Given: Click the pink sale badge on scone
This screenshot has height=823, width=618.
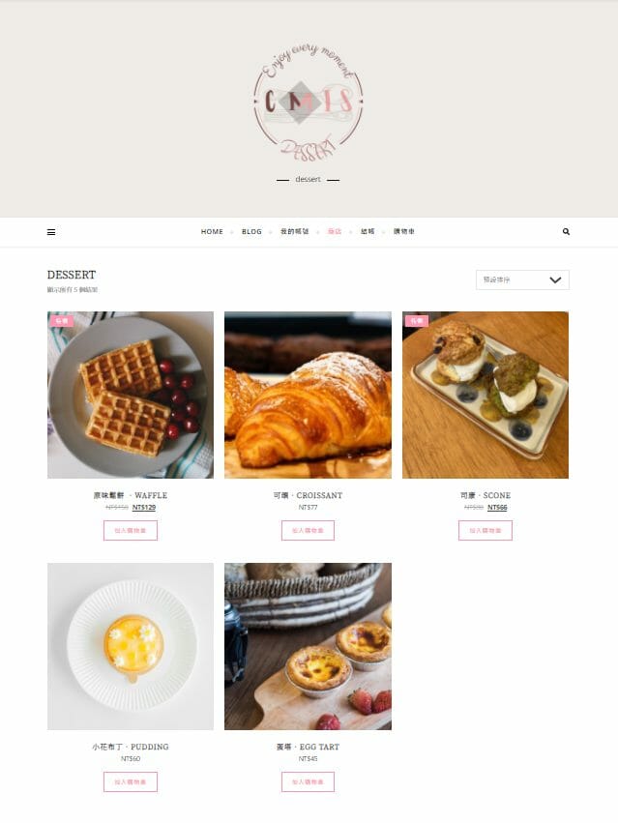Looking at the screenshot, I should click(417, 321).
